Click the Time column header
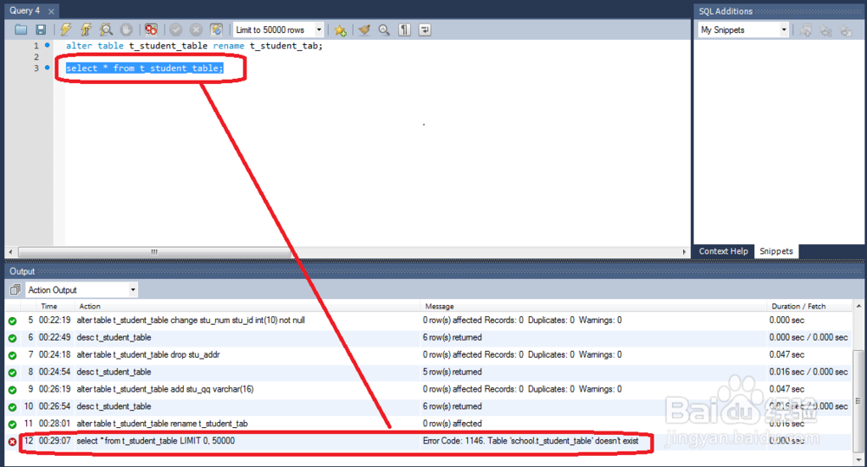 tap(49, 306)
